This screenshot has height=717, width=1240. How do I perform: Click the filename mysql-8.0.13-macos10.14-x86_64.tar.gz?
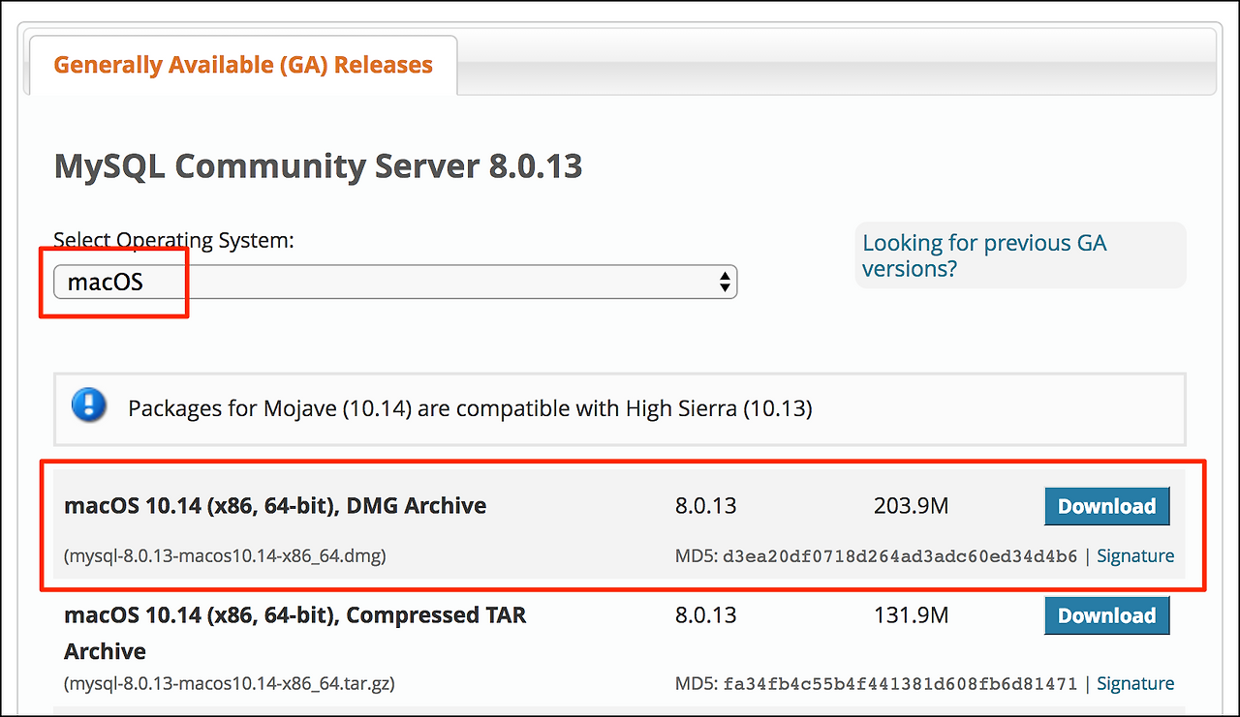coord(229,683)
